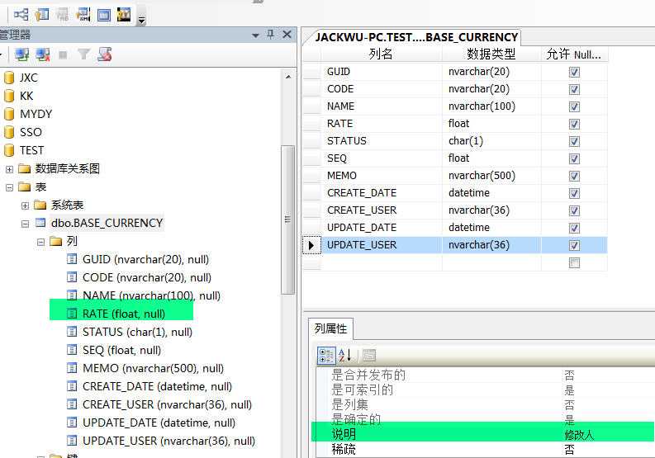
Task: Click the blue window top toolbar icon
Action: (x=103, y=16)
